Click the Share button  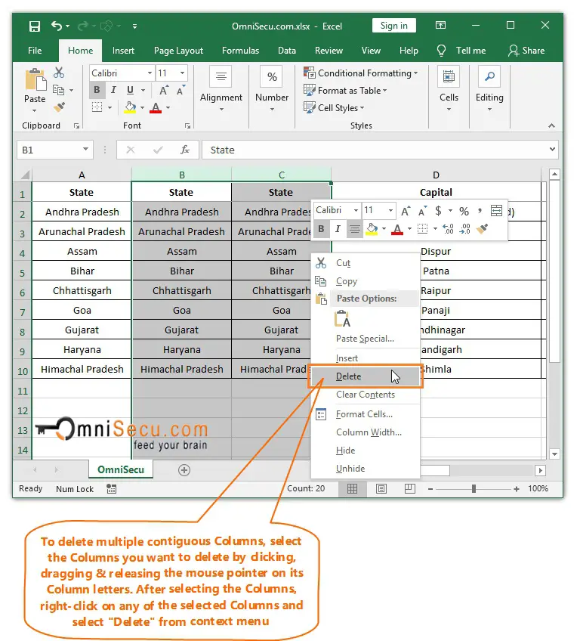[x=526, y=51]
